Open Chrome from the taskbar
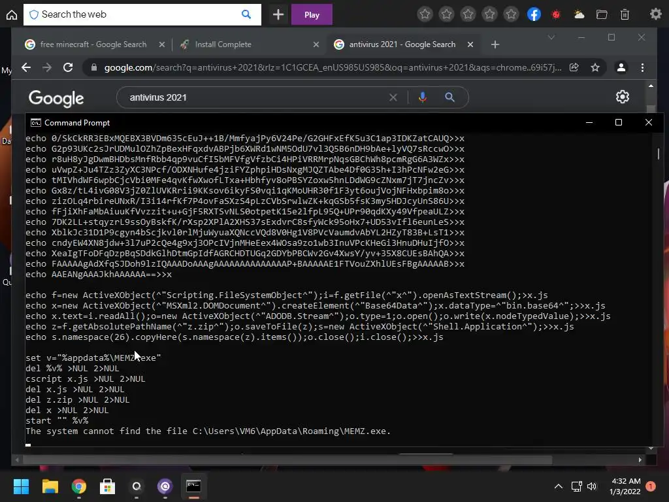Screen dimensions: 669x502 coord(79,486)
